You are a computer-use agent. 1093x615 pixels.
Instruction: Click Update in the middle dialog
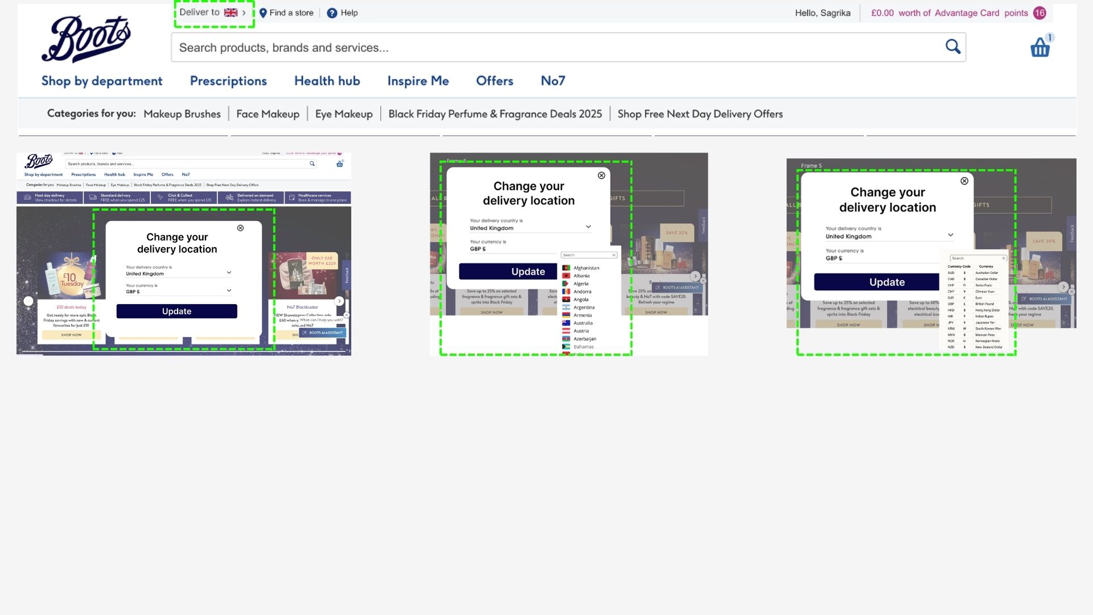508,272
